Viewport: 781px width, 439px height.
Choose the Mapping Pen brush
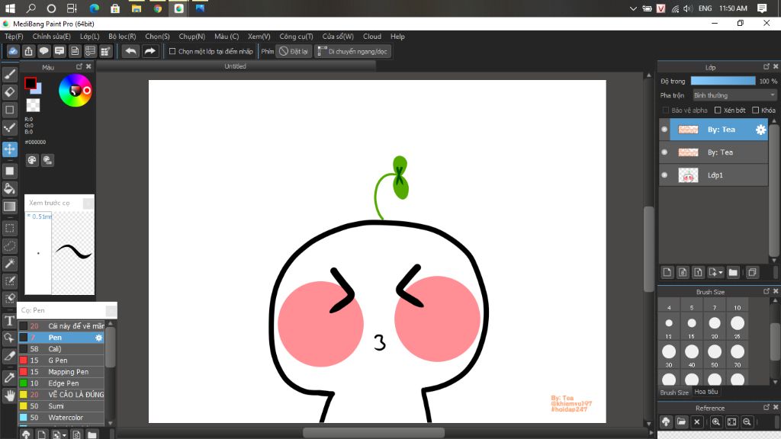pos(61,372)
